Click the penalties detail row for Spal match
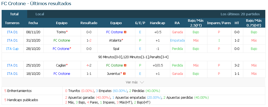This screenshot has height=107, width=268. 133,57
